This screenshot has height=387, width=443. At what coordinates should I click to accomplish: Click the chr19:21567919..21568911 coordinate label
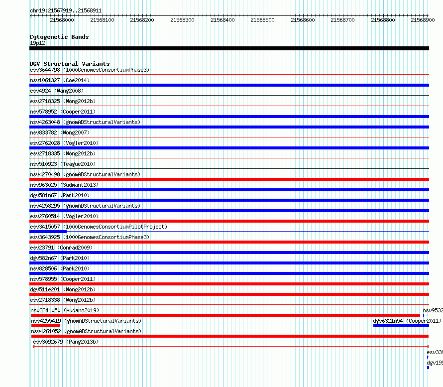pos(66,11)
